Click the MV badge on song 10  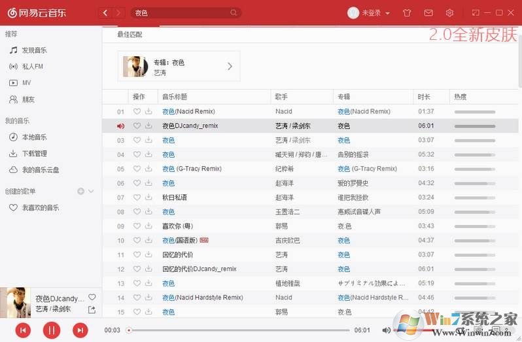204,240
